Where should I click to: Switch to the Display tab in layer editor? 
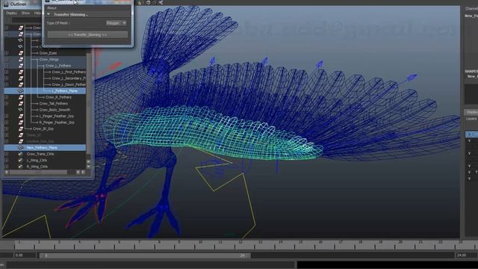coord(471,112)
